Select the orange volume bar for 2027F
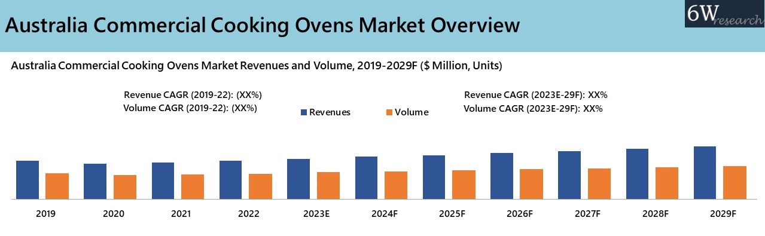Screen dimensions: 765x236 tap(599, 183)
